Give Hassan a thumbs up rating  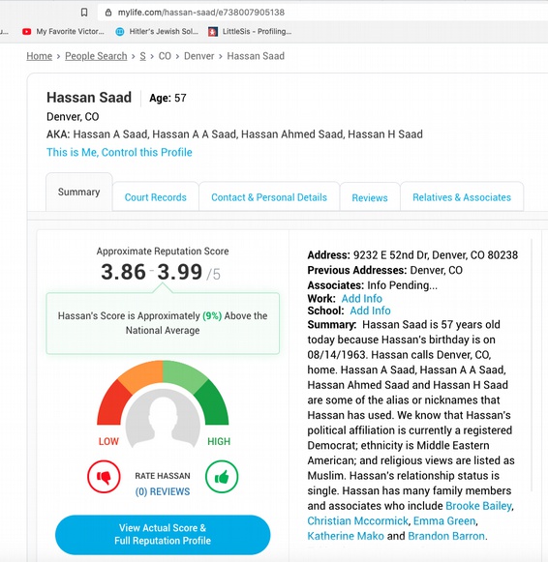coord(222,477)
